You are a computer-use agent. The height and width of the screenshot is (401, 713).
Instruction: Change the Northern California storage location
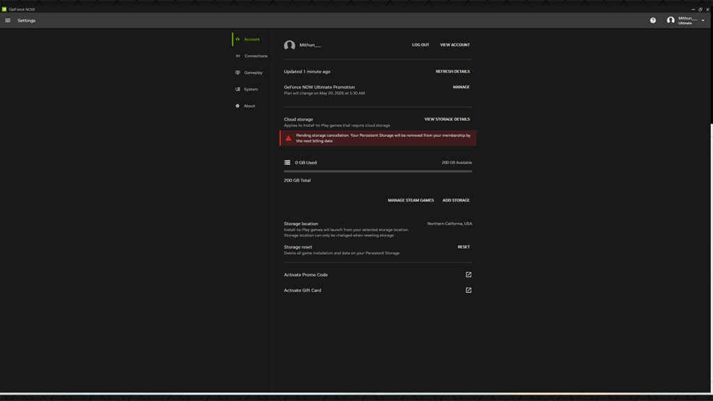click(450, 223)
